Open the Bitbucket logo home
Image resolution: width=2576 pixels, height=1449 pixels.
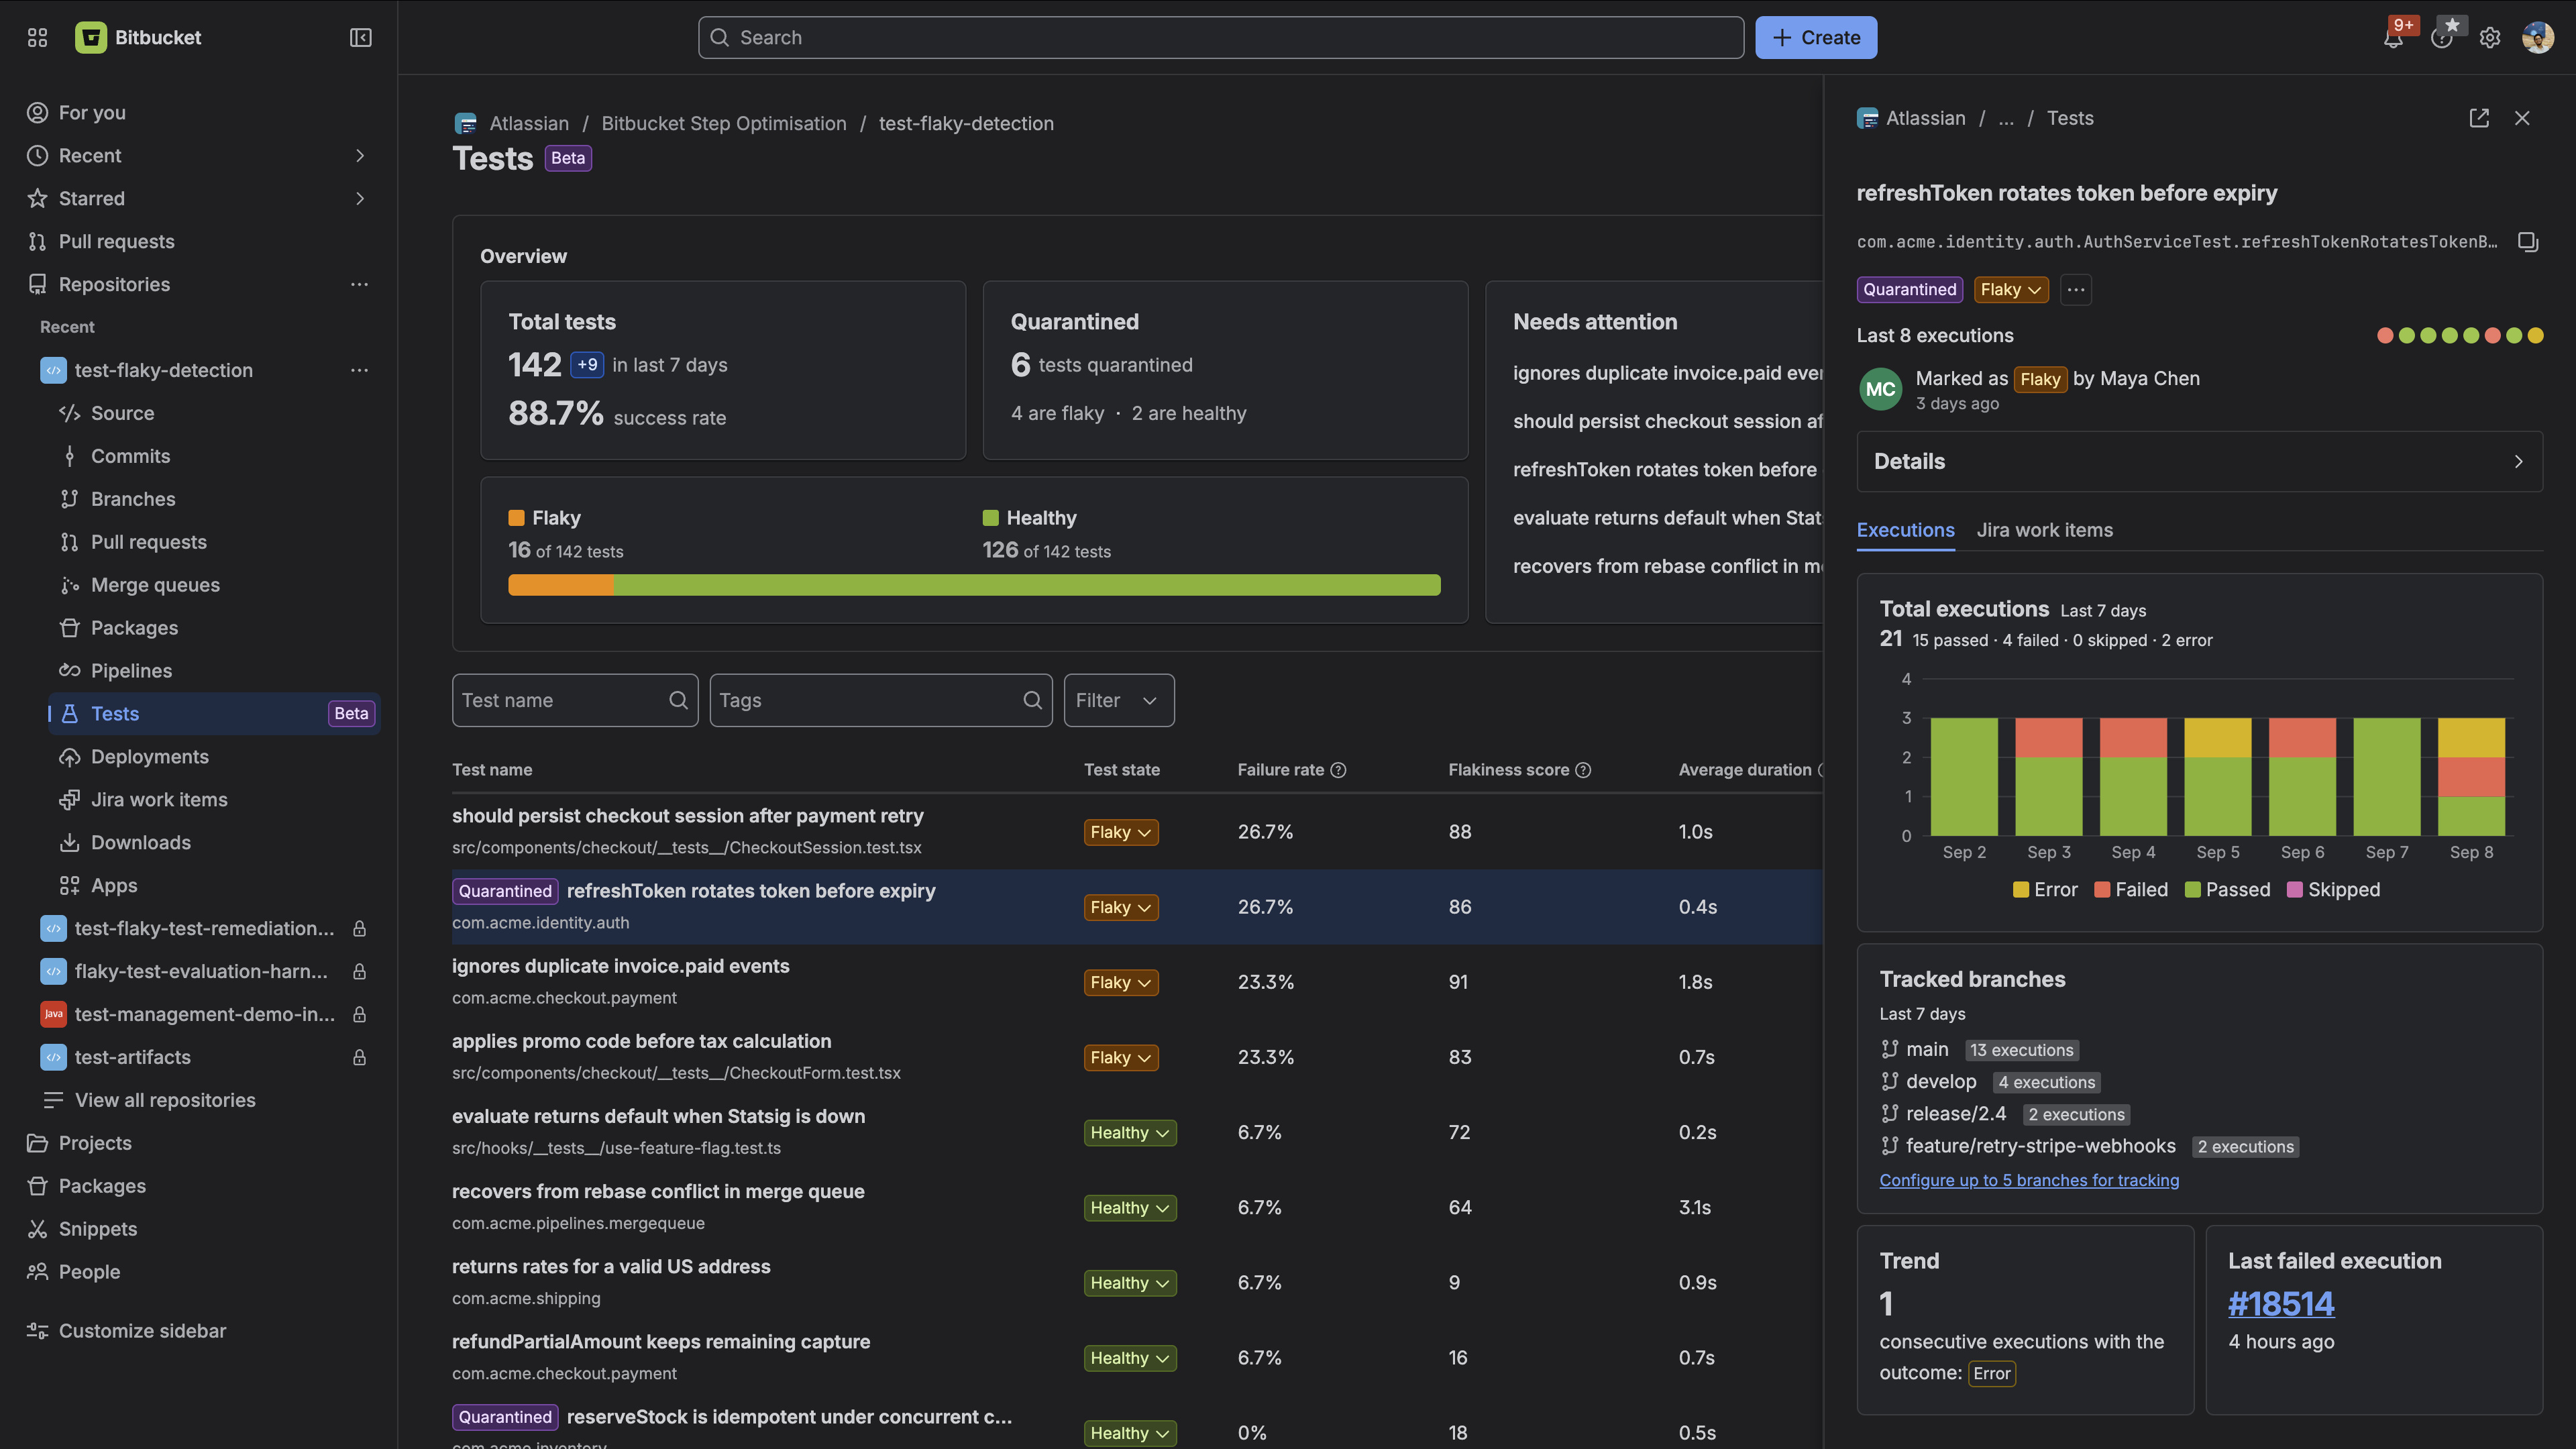coord(138,37)
